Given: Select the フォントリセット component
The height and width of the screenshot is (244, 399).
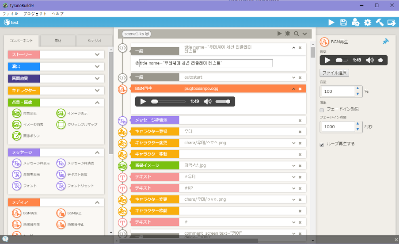Looking at the screenshot, I should 75,186.
